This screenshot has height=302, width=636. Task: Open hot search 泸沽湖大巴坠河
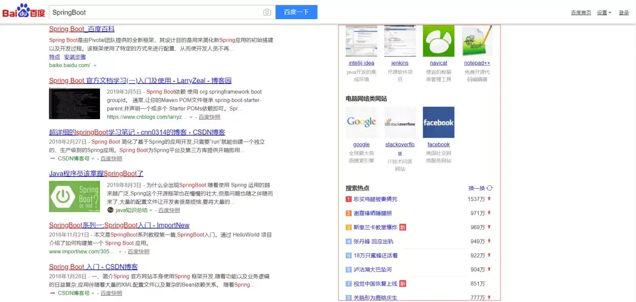[372, 270]
